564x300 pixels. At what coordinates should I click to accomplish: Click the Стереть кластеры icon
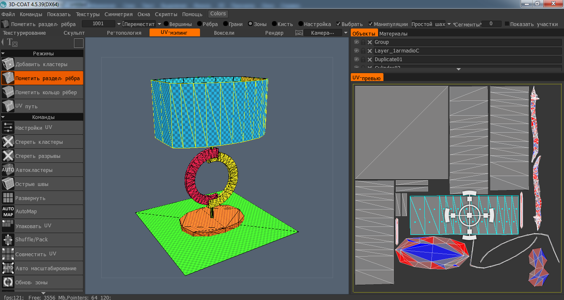(8, 142)
